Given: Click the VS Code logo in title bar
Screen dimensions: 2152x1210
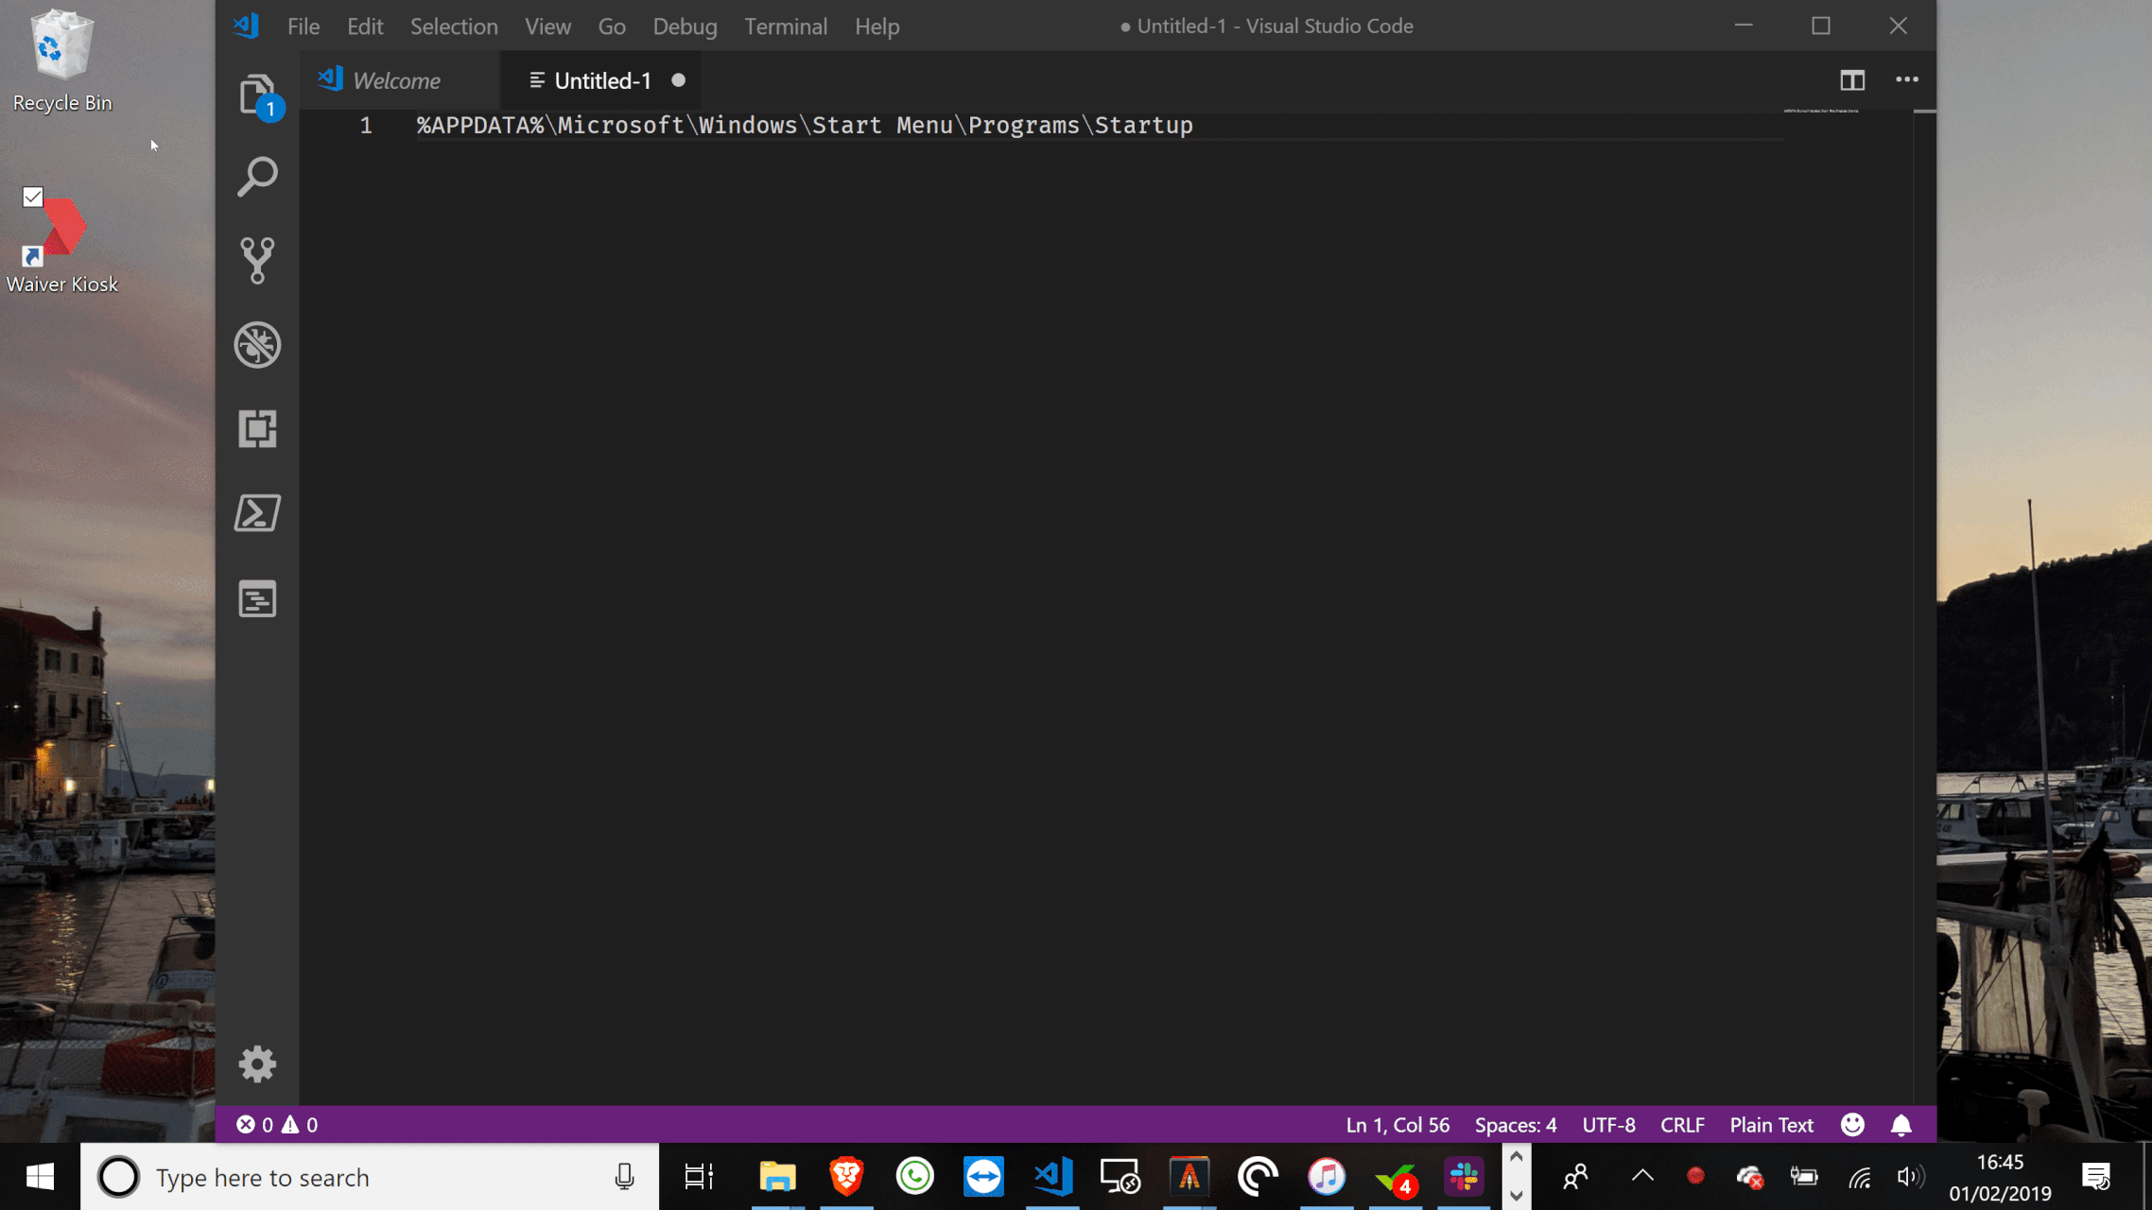Looking at the screenshot, I should tap(247, 26).
